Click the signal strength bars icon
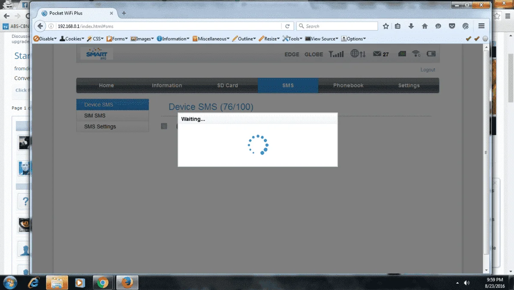This screenshot has height=290, width=514. pos(336,54)
